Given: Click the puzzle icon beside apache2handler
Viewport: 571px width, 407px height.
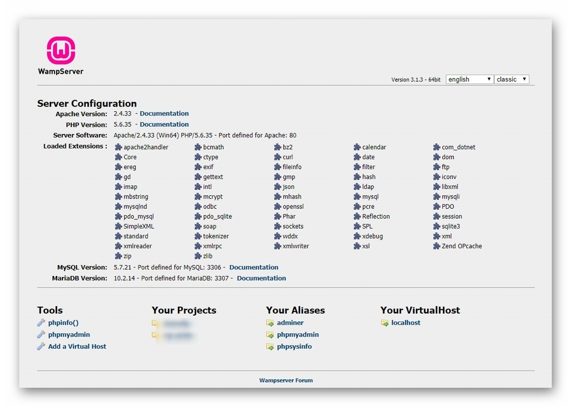Looking at the screenshot, I should tap(118, 147).
